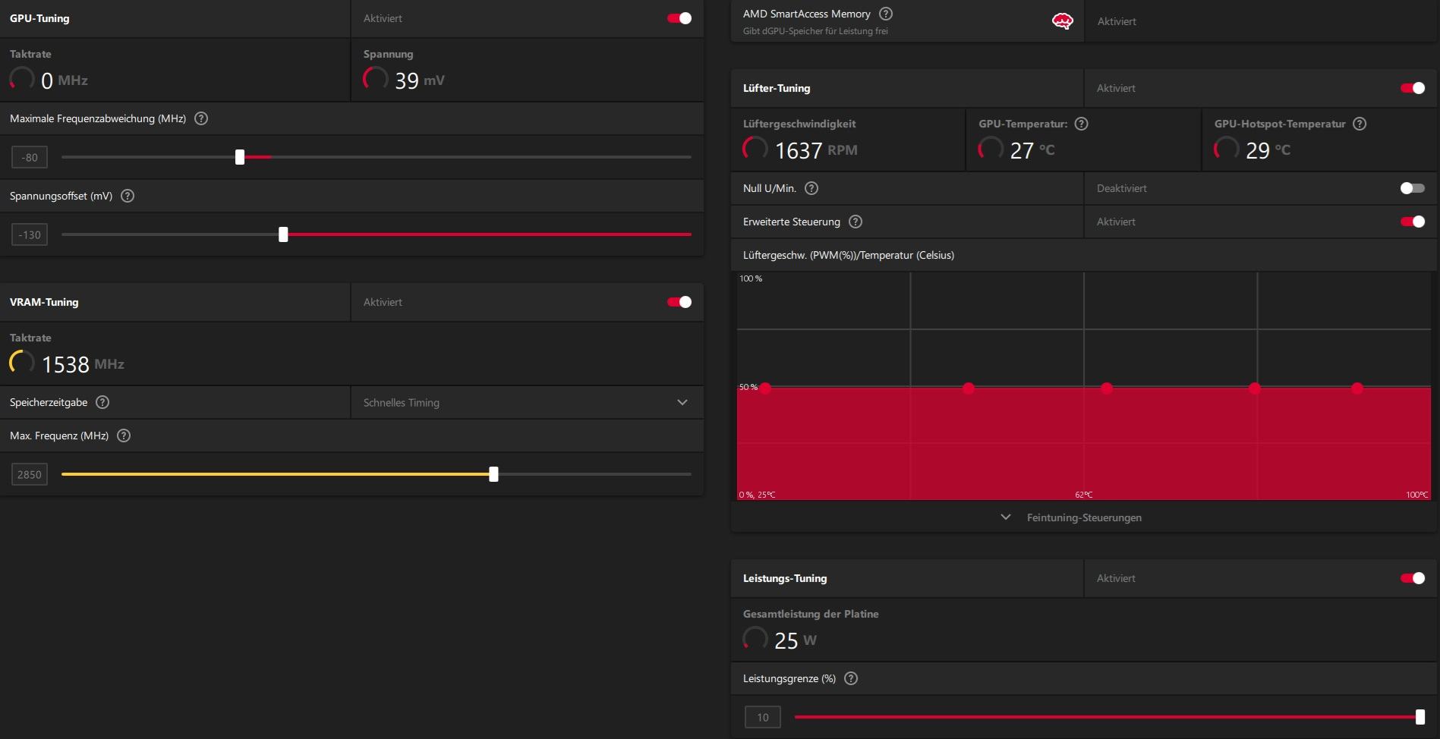Disable the GPU-Tuning toggle
Viewport: 1440px width, 739px height.
coord(679,18)
